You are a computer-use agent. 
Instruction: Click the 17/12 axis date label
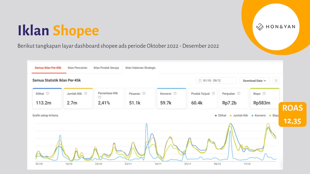247,164
